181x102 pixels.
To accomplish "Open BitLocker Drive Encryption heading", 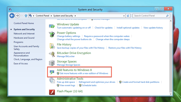I will [74, 53].
